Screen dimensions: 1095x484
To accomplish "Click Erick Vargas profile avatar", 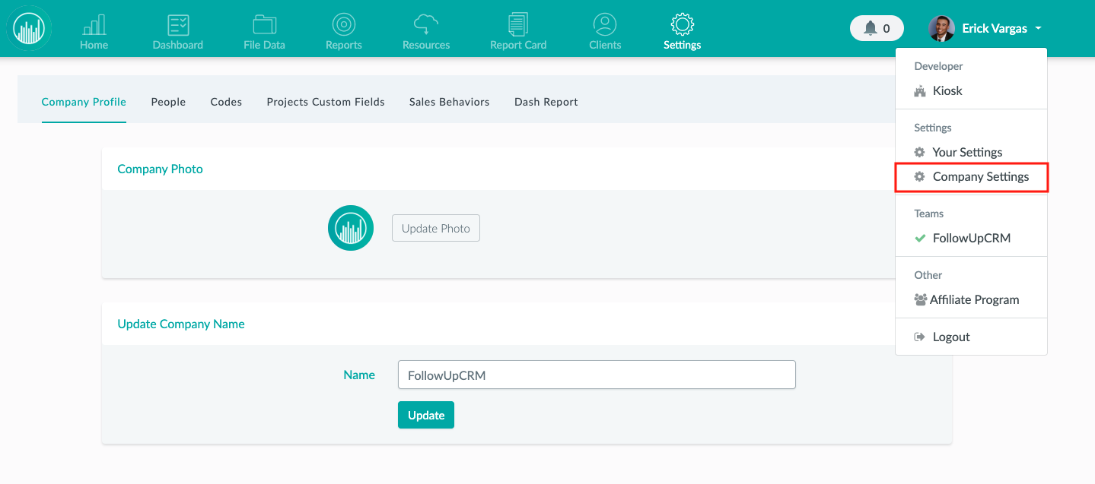I will (x=941, y=28).
